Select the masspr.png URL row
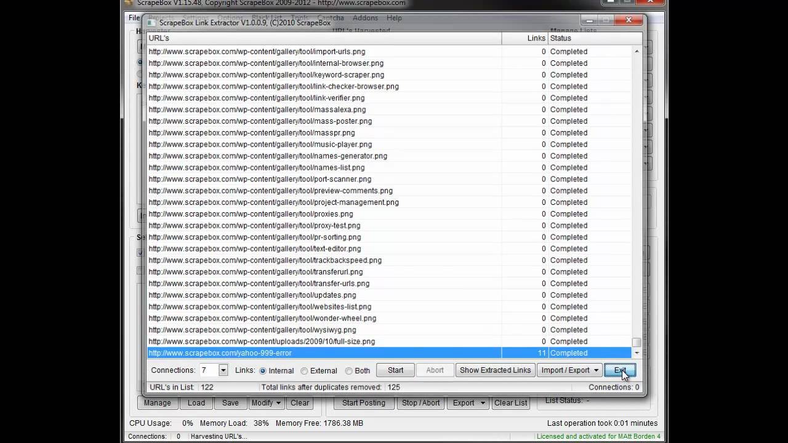788x443 pixels. [389, 133]
